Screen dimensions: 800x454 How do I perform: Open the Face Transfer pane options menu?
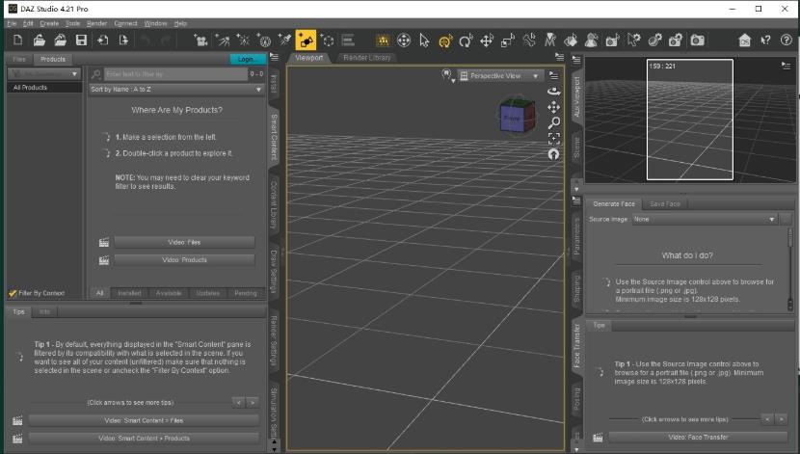coord(576,200)
